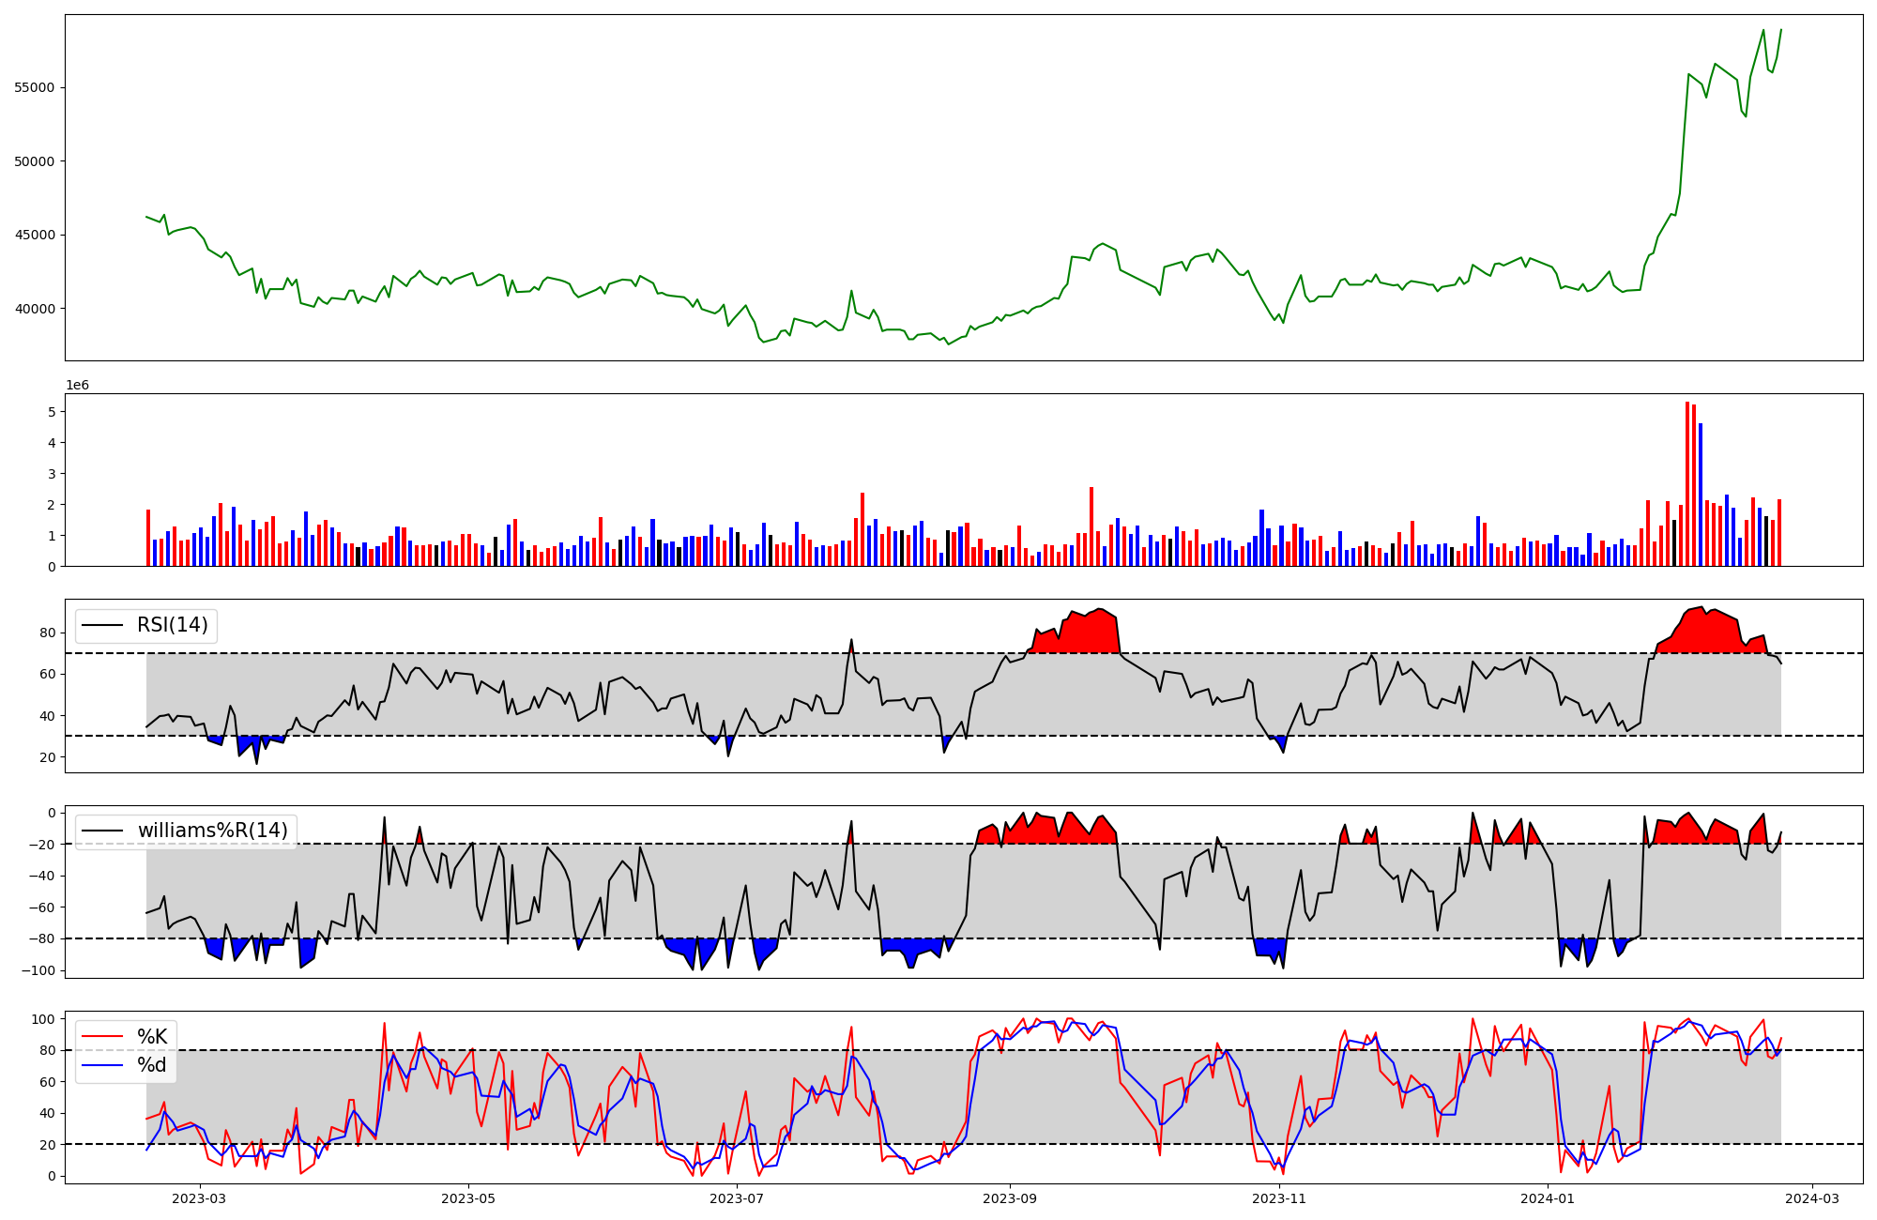Click the 2024-01 x-axis date label

pos(1548,1198)
